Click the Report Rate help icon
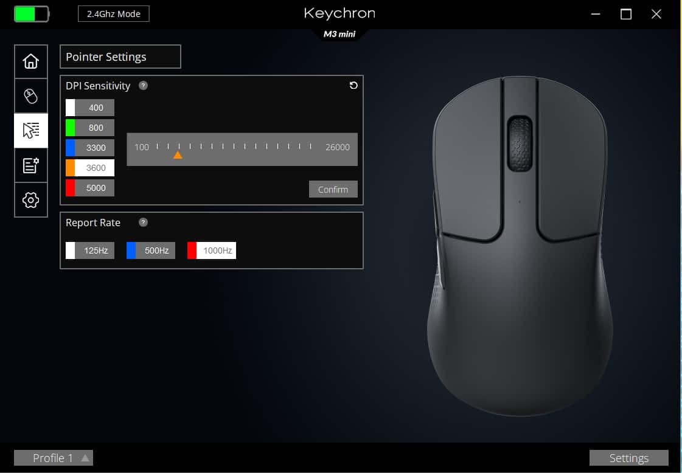 [143, 223]
